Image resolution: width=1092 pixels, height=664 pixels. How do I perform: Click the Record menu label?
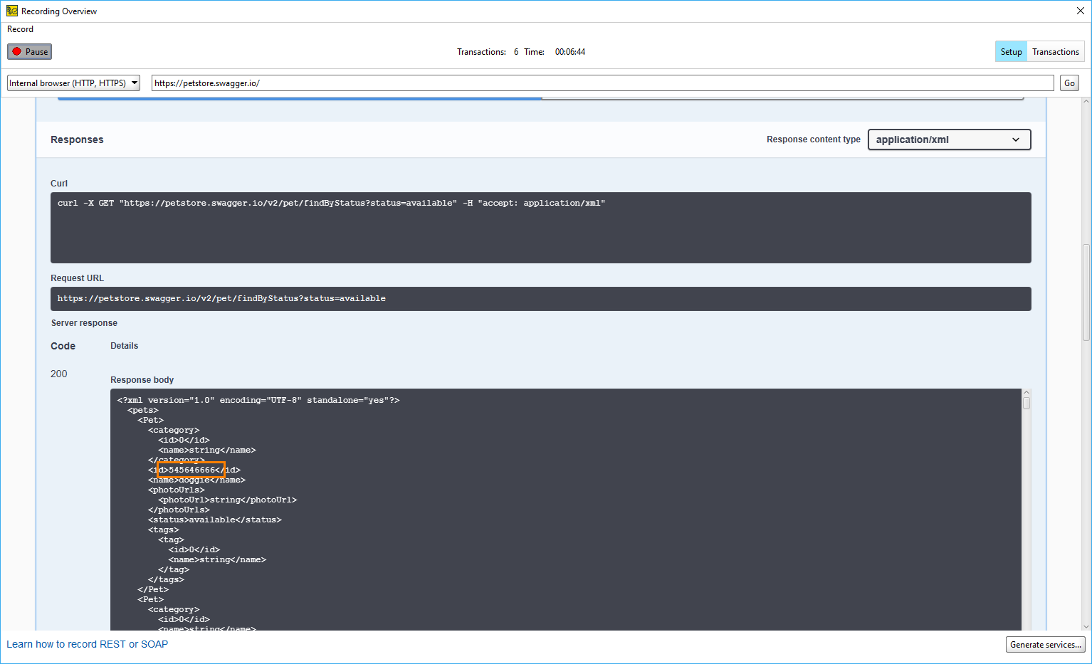click(x=20, y=29)
